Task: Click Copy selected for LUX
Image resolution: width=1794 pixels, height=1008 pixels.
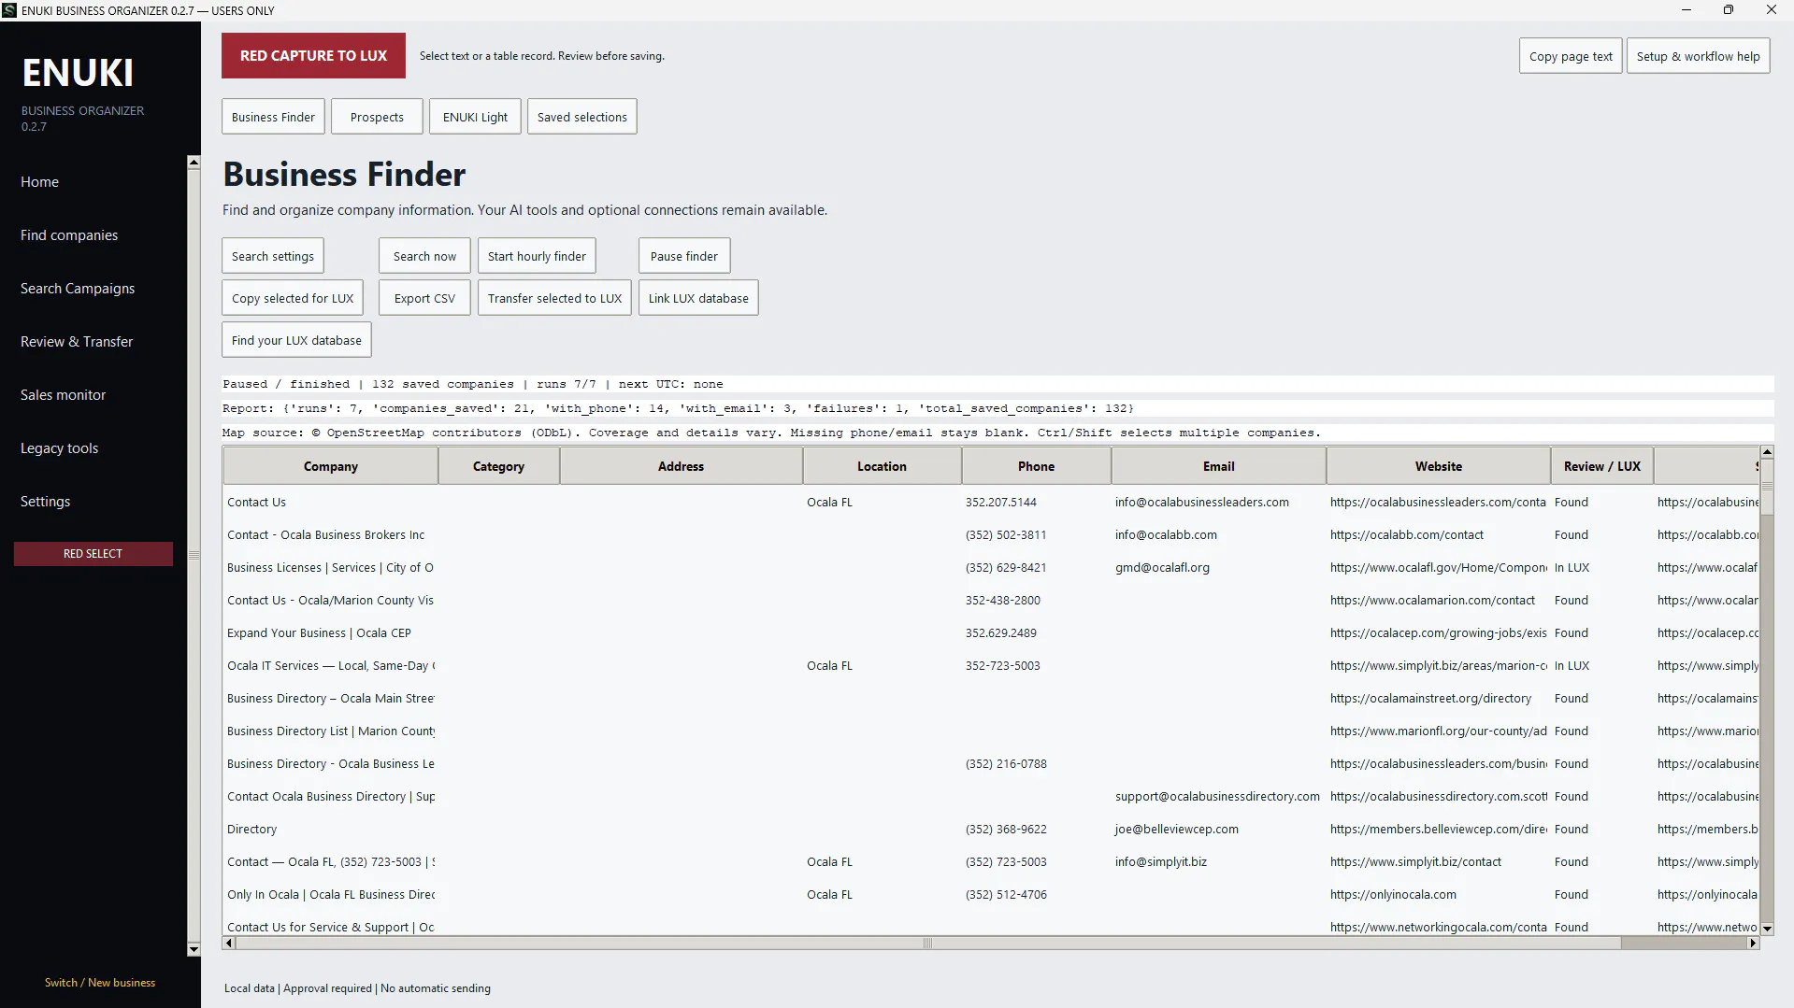Action: pos(293,298)
